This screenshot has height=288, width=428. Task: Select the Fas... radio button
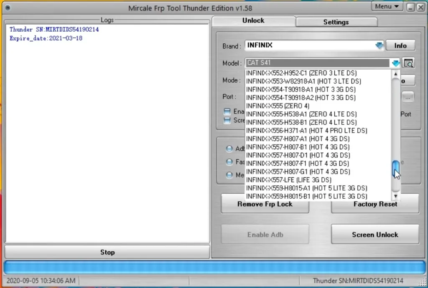click(229, 162)
